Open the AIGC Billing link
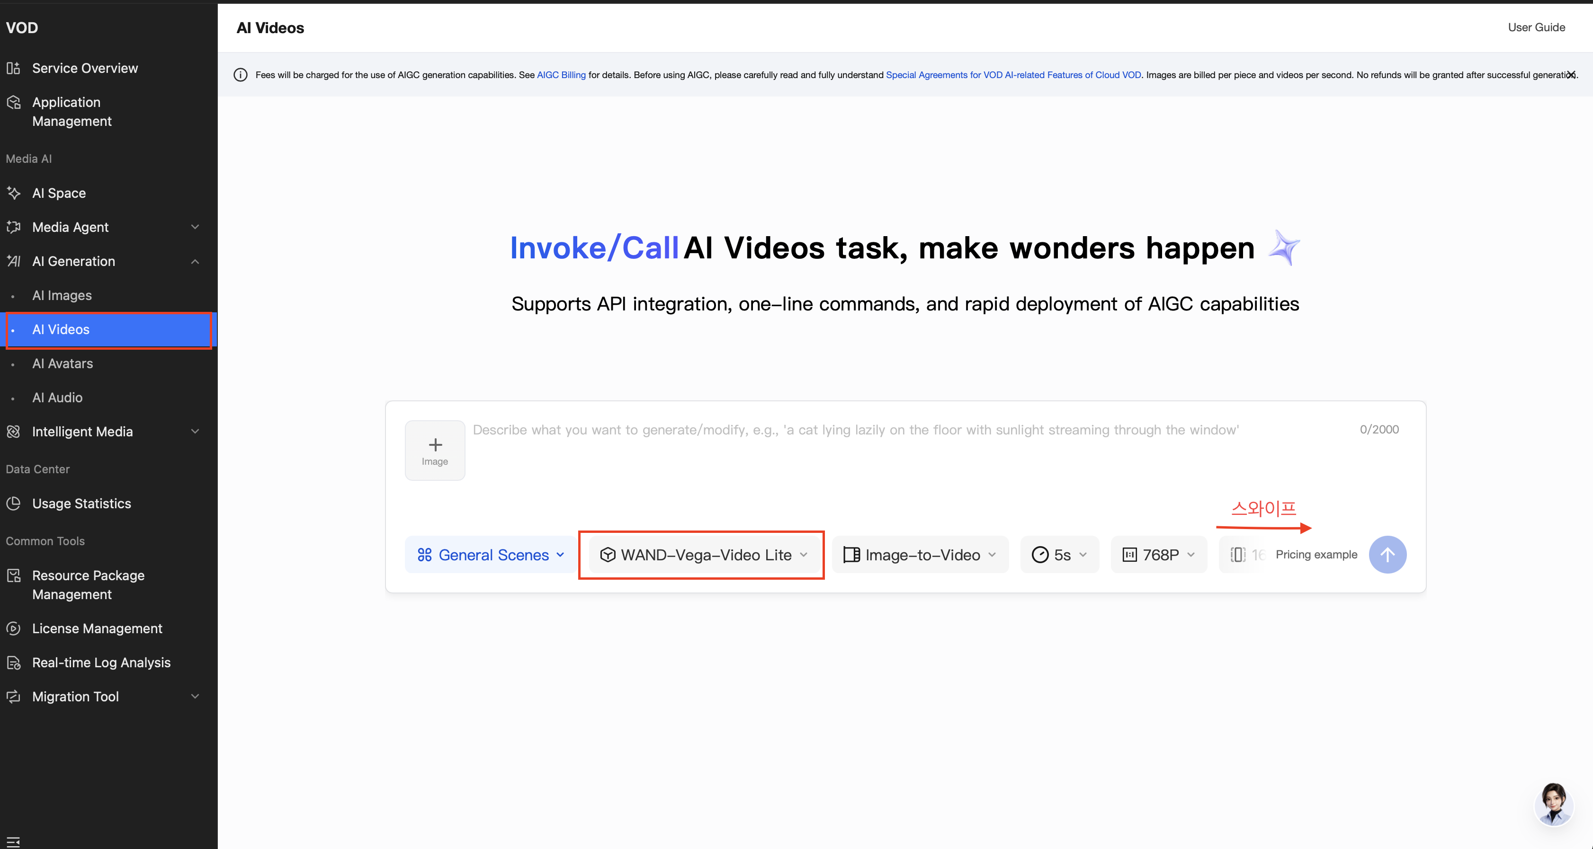This screenshot has height=849, width=1593. 561,75
